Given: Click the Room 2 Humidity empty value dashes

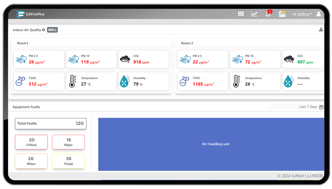Looking at the screenshot, I should click(x=300, y=84).
